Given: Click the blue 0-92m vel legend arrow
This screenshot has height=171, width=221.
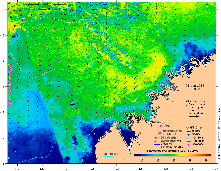Looking at the screenshot, I should coord(157,144).
